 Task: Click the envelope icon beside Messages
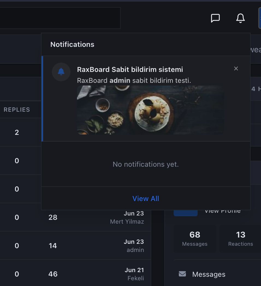point(182,274)
